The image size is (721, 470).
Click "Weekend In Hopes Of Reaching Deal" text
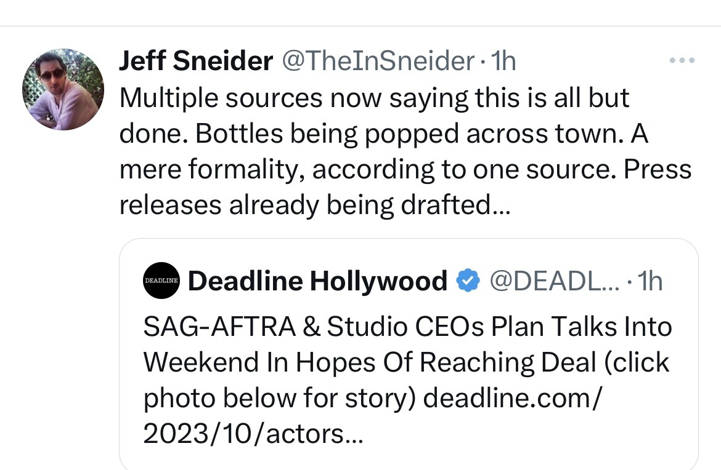click(x=364, y=363)
